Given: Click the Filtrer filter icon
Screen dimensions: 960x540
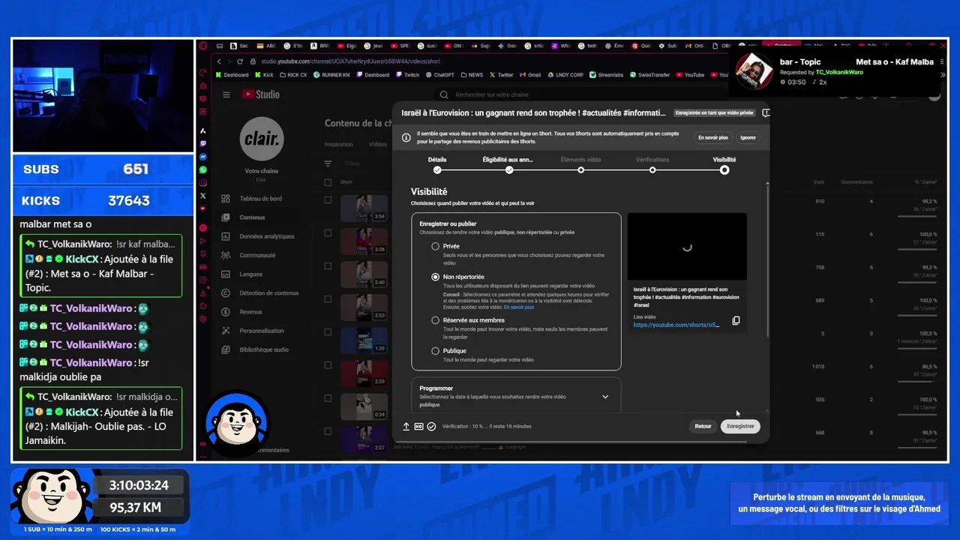Looking at the screenshot, I should click(328, 163).
